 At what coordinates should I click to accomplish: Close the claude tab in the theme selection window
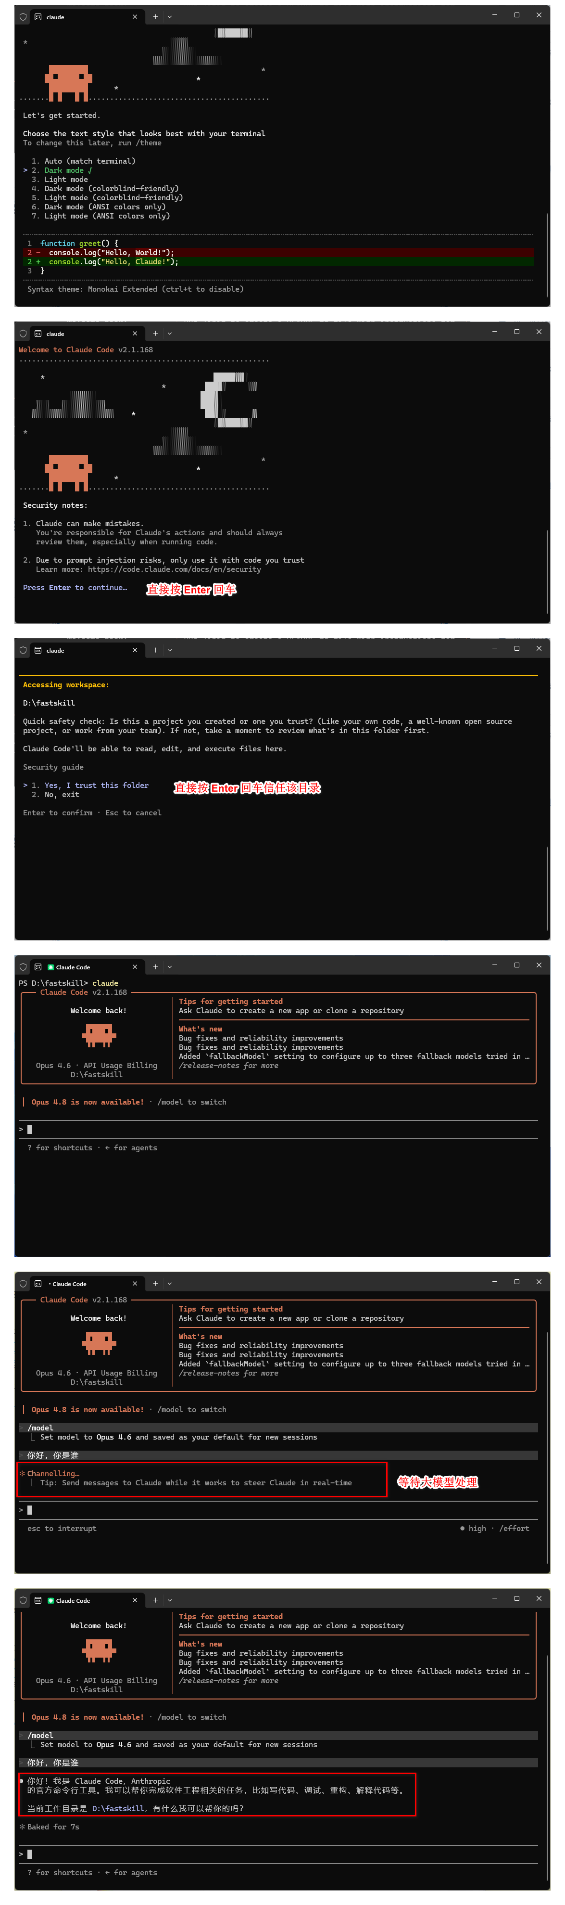tap(135, 16)
